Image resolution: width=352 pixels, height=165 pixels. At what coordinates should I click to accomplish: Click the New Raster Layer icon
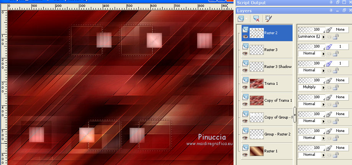(x=241, y=18)
